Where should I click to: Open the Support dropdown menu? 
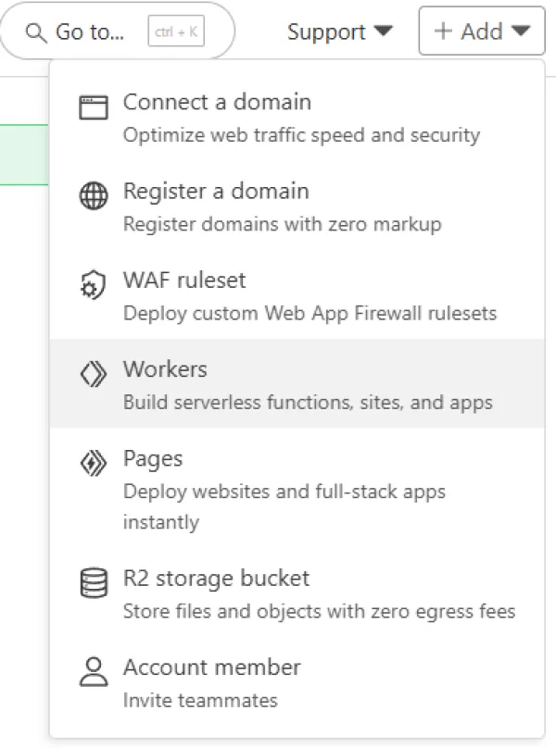point(339,31)
